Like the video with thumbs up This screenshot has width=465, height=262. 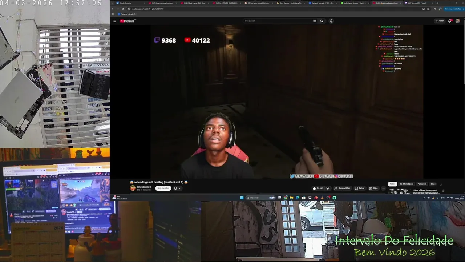click(318, 188)
